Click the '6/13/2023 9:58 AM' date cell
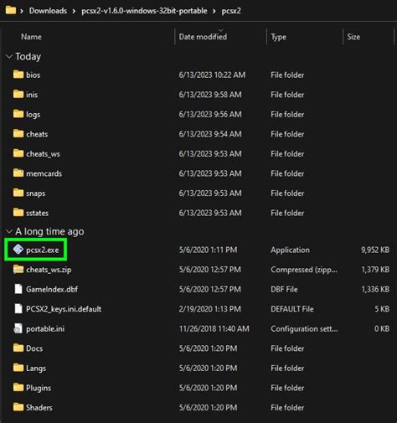Screen dimensions: 397x423 point(210,95)
